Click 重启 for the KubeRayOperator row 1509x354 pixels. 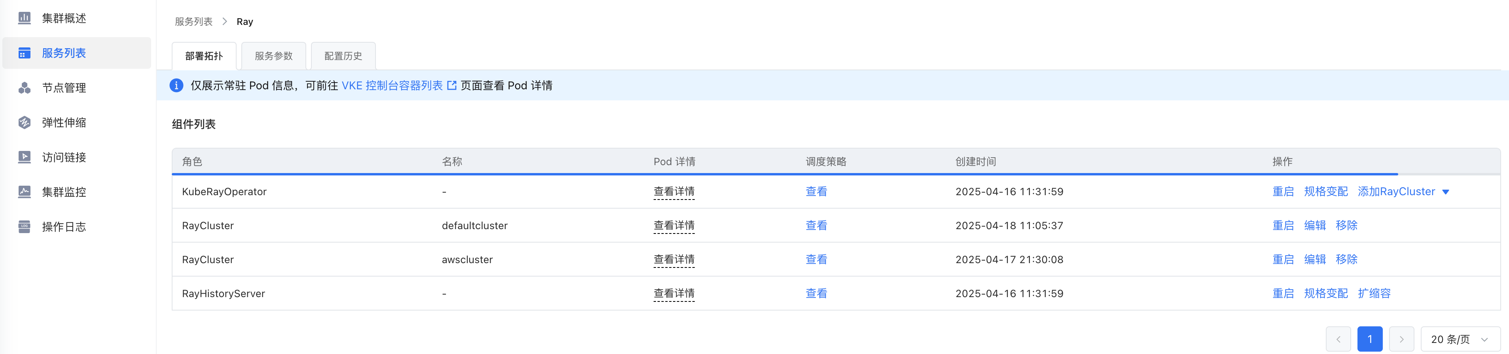point(1282,192)
